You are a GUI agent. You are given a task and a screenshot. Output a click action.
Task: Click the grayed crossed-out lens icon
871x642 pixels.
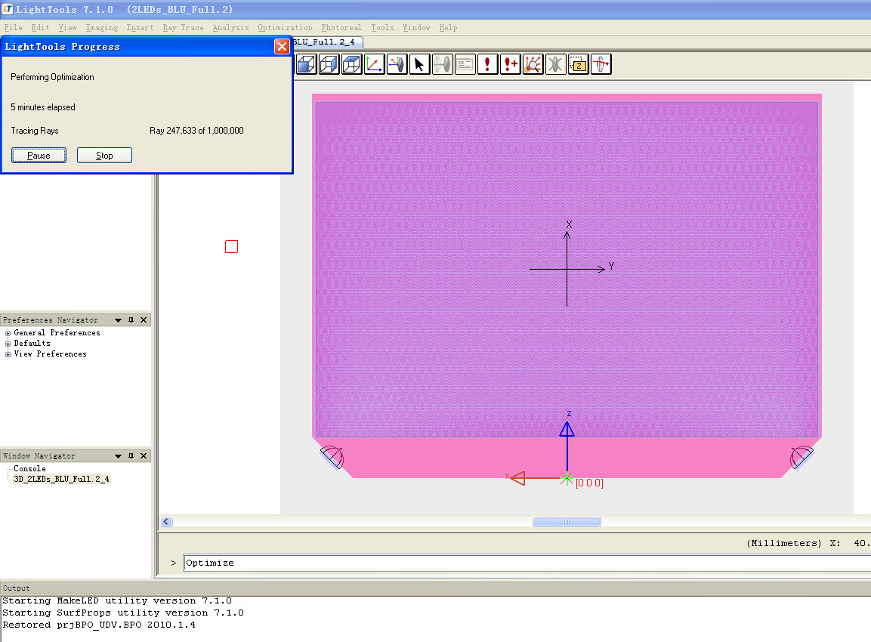[555, 64]
